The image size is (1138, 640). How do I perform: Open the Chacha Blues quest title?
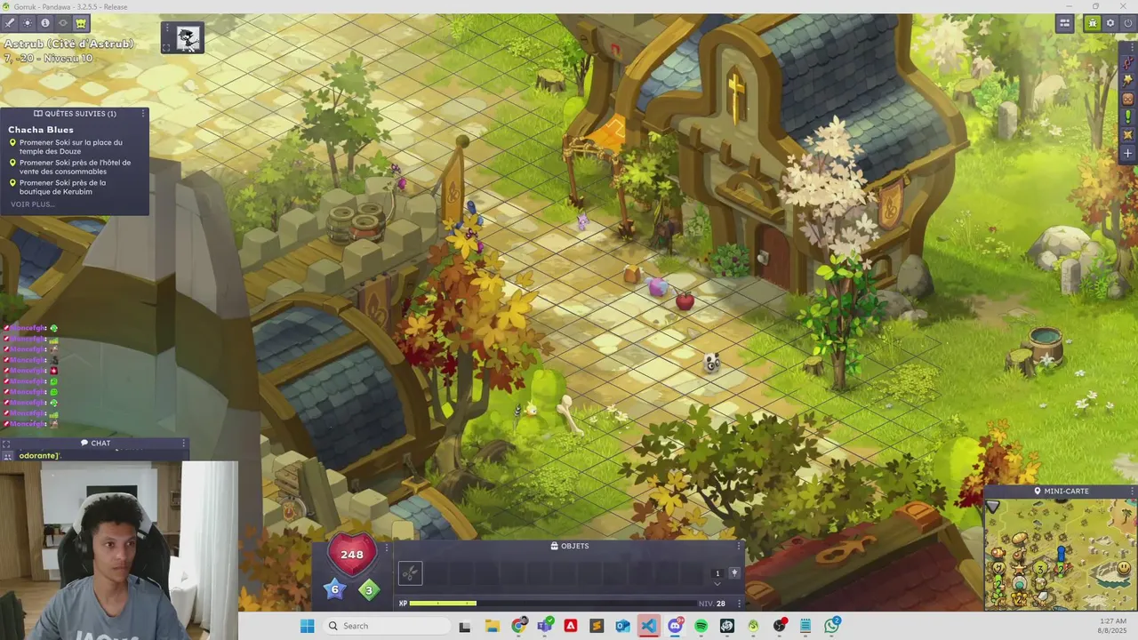(41, 130)
